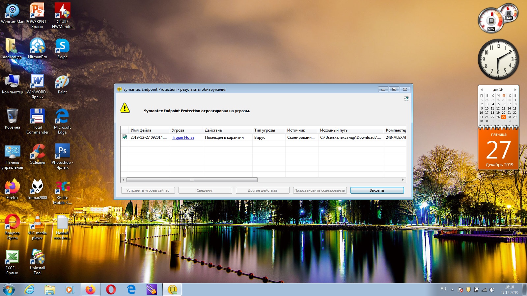This screenshot has width=527, height=296.
Task: Click Устранить угрозы сейчас button
Action: point(148,190)
